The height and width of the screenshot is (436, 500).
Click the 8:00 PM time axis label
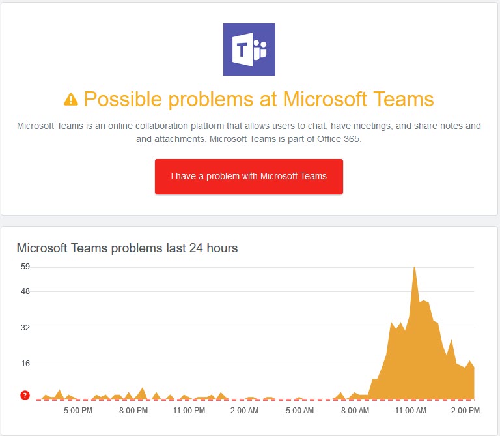coord(133,411)
